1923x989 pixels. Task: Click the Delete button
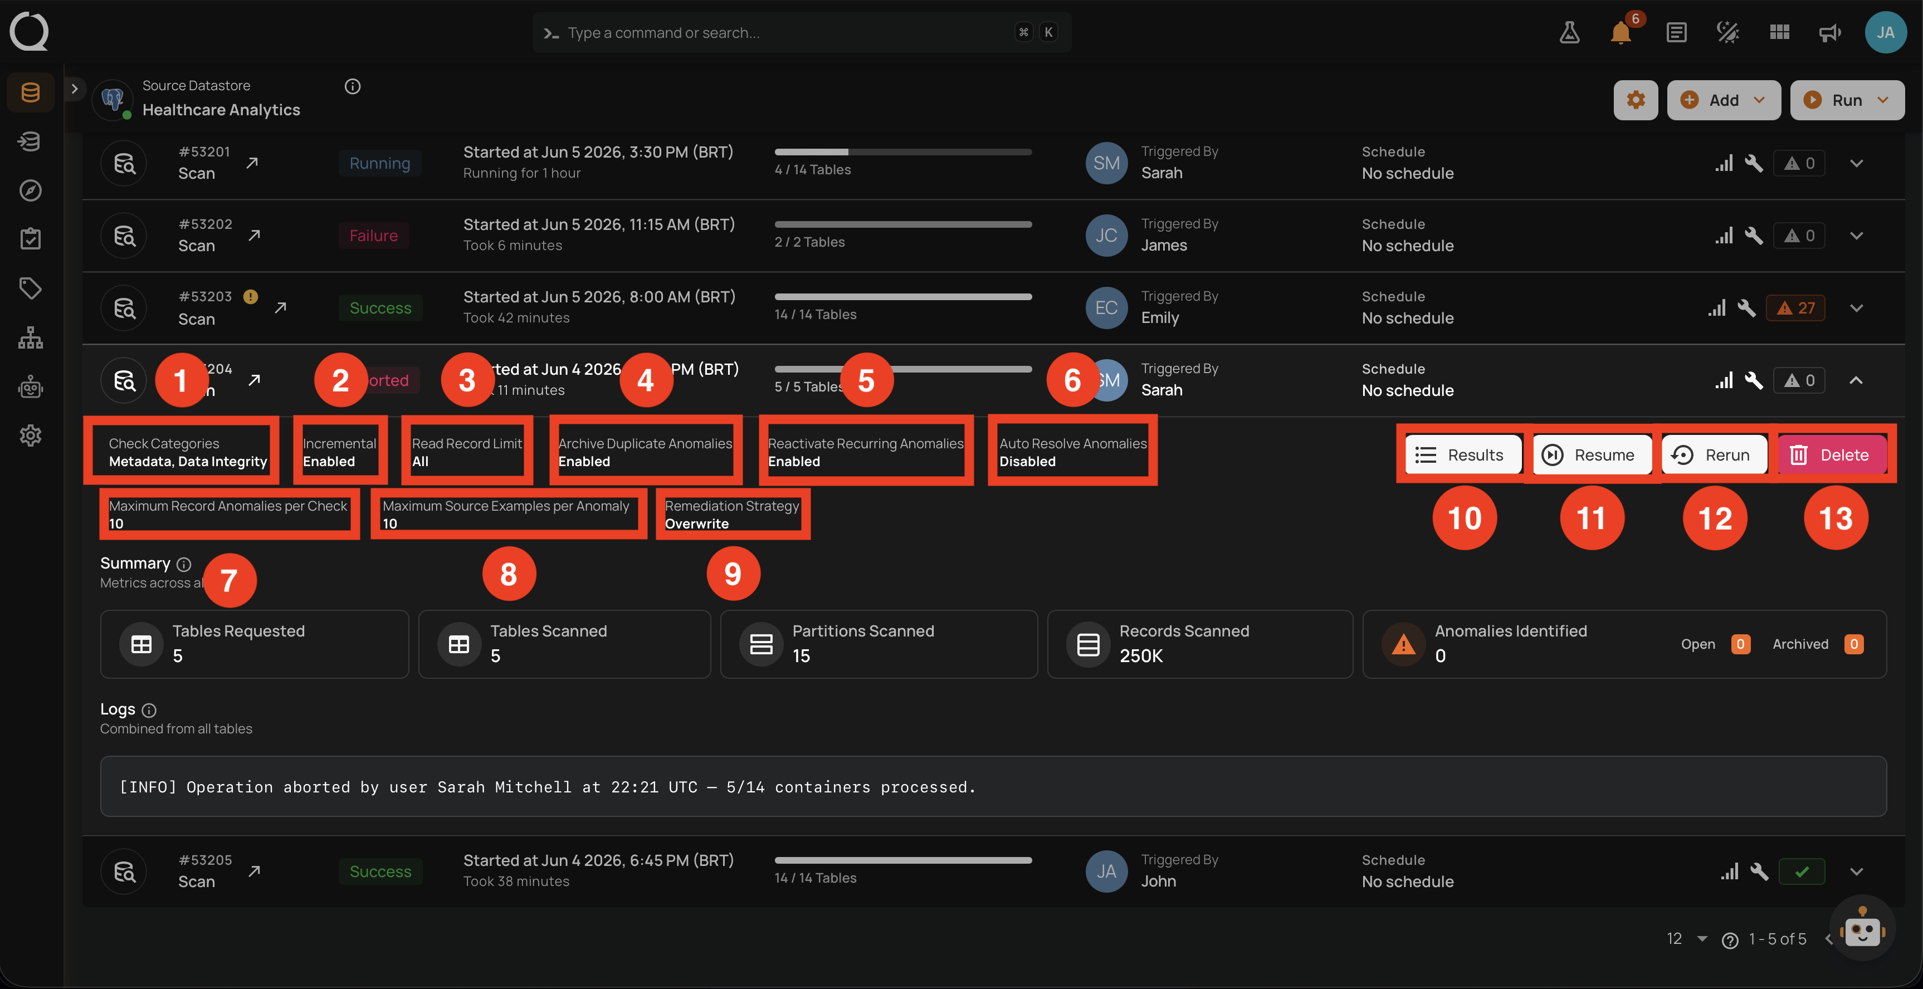1831,454
